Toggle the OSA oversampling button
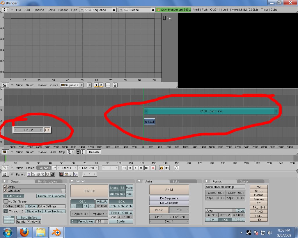Viewport: 298px width, 238px height. pos(82,202)
